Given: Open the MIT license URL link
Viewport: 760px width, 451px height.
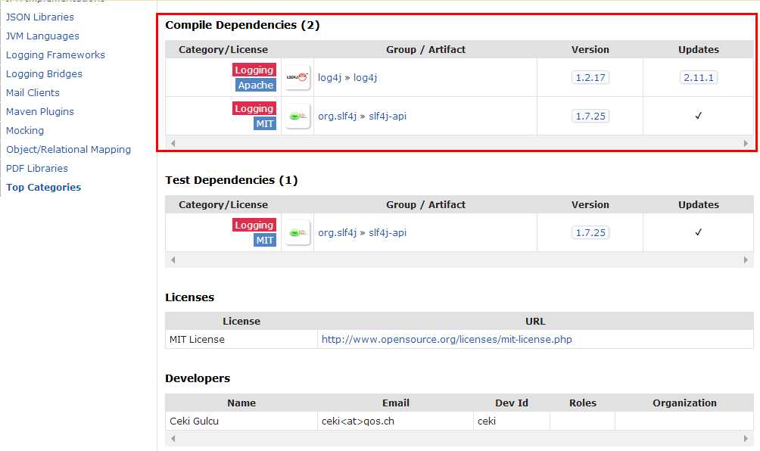Looking at the screenshot, I should 447,339.
